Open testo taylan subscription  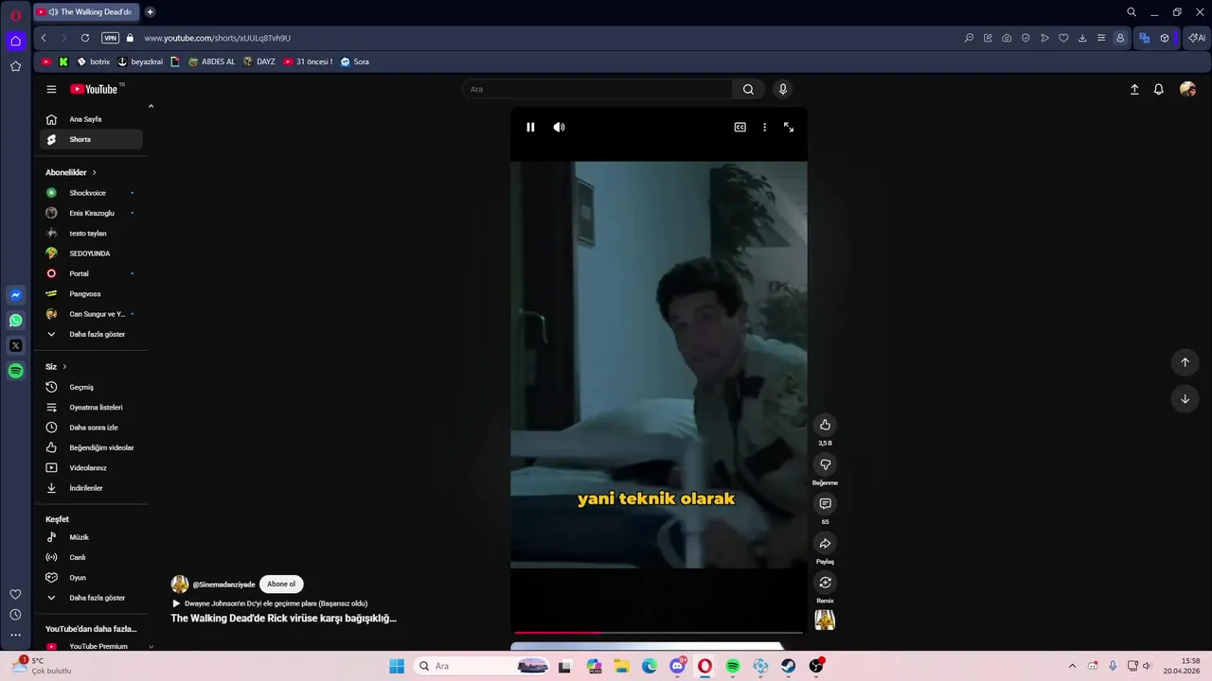[x=91, y=234]
